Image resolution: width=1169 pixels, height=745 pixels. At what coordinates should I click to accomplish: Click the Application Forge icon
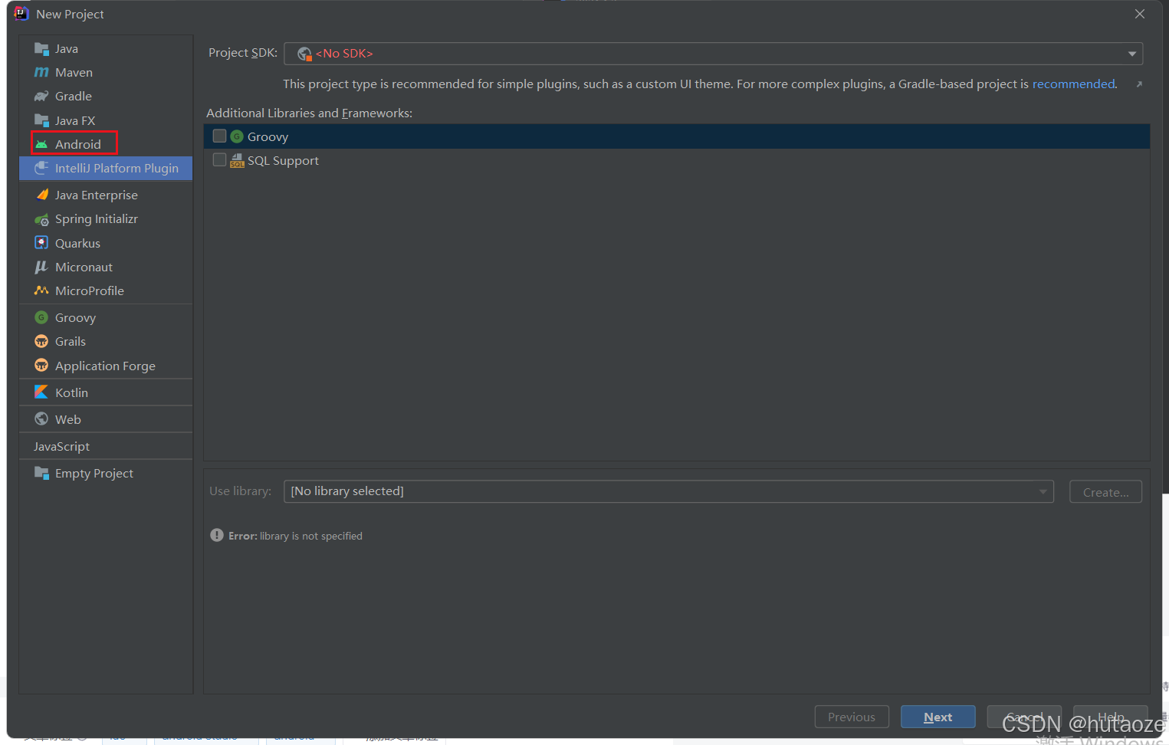[41, 366]
